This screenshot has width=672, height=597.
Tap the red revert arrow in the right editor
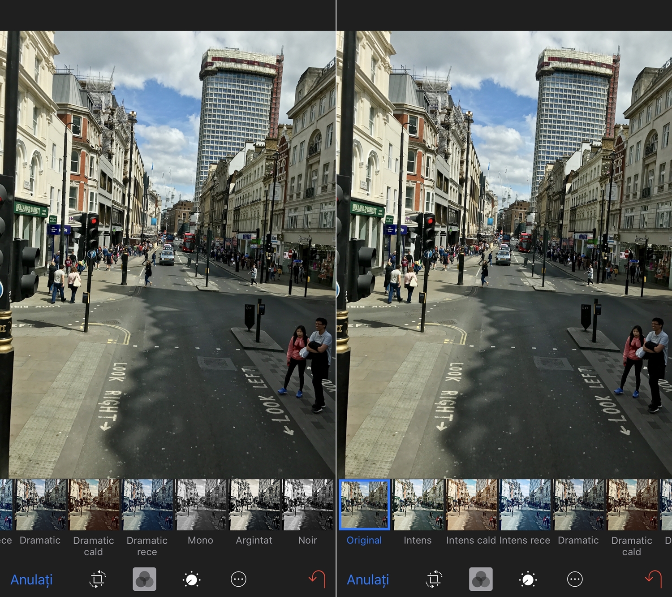click(x=654, y=579)
